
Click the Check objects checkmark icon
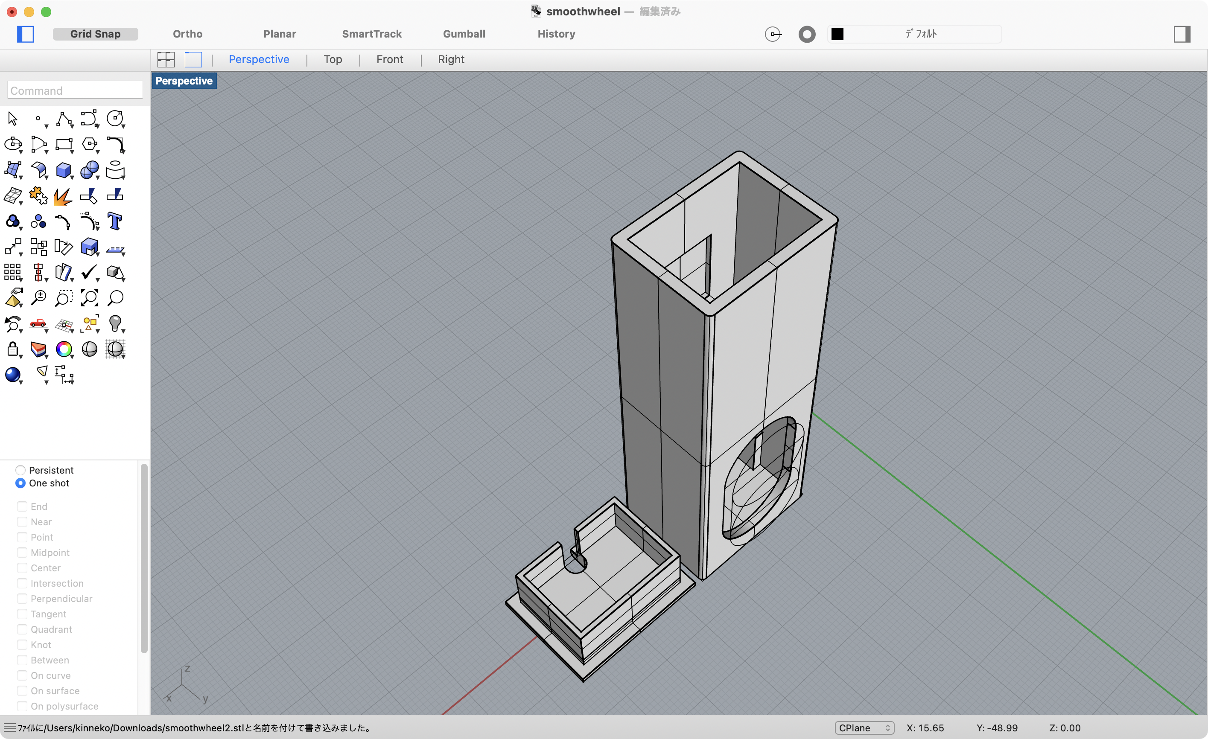(90, 273)
